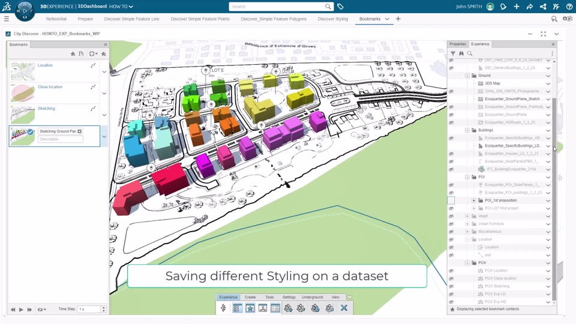
Task: Click the reframe burst icon in the bottom toolbar
Action: point(223,308)
